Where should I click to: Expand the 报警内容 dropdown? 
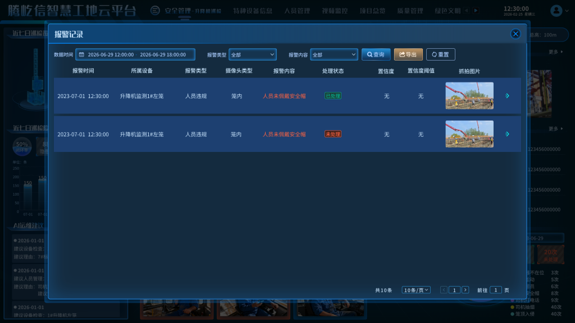(x=334, y=54)
